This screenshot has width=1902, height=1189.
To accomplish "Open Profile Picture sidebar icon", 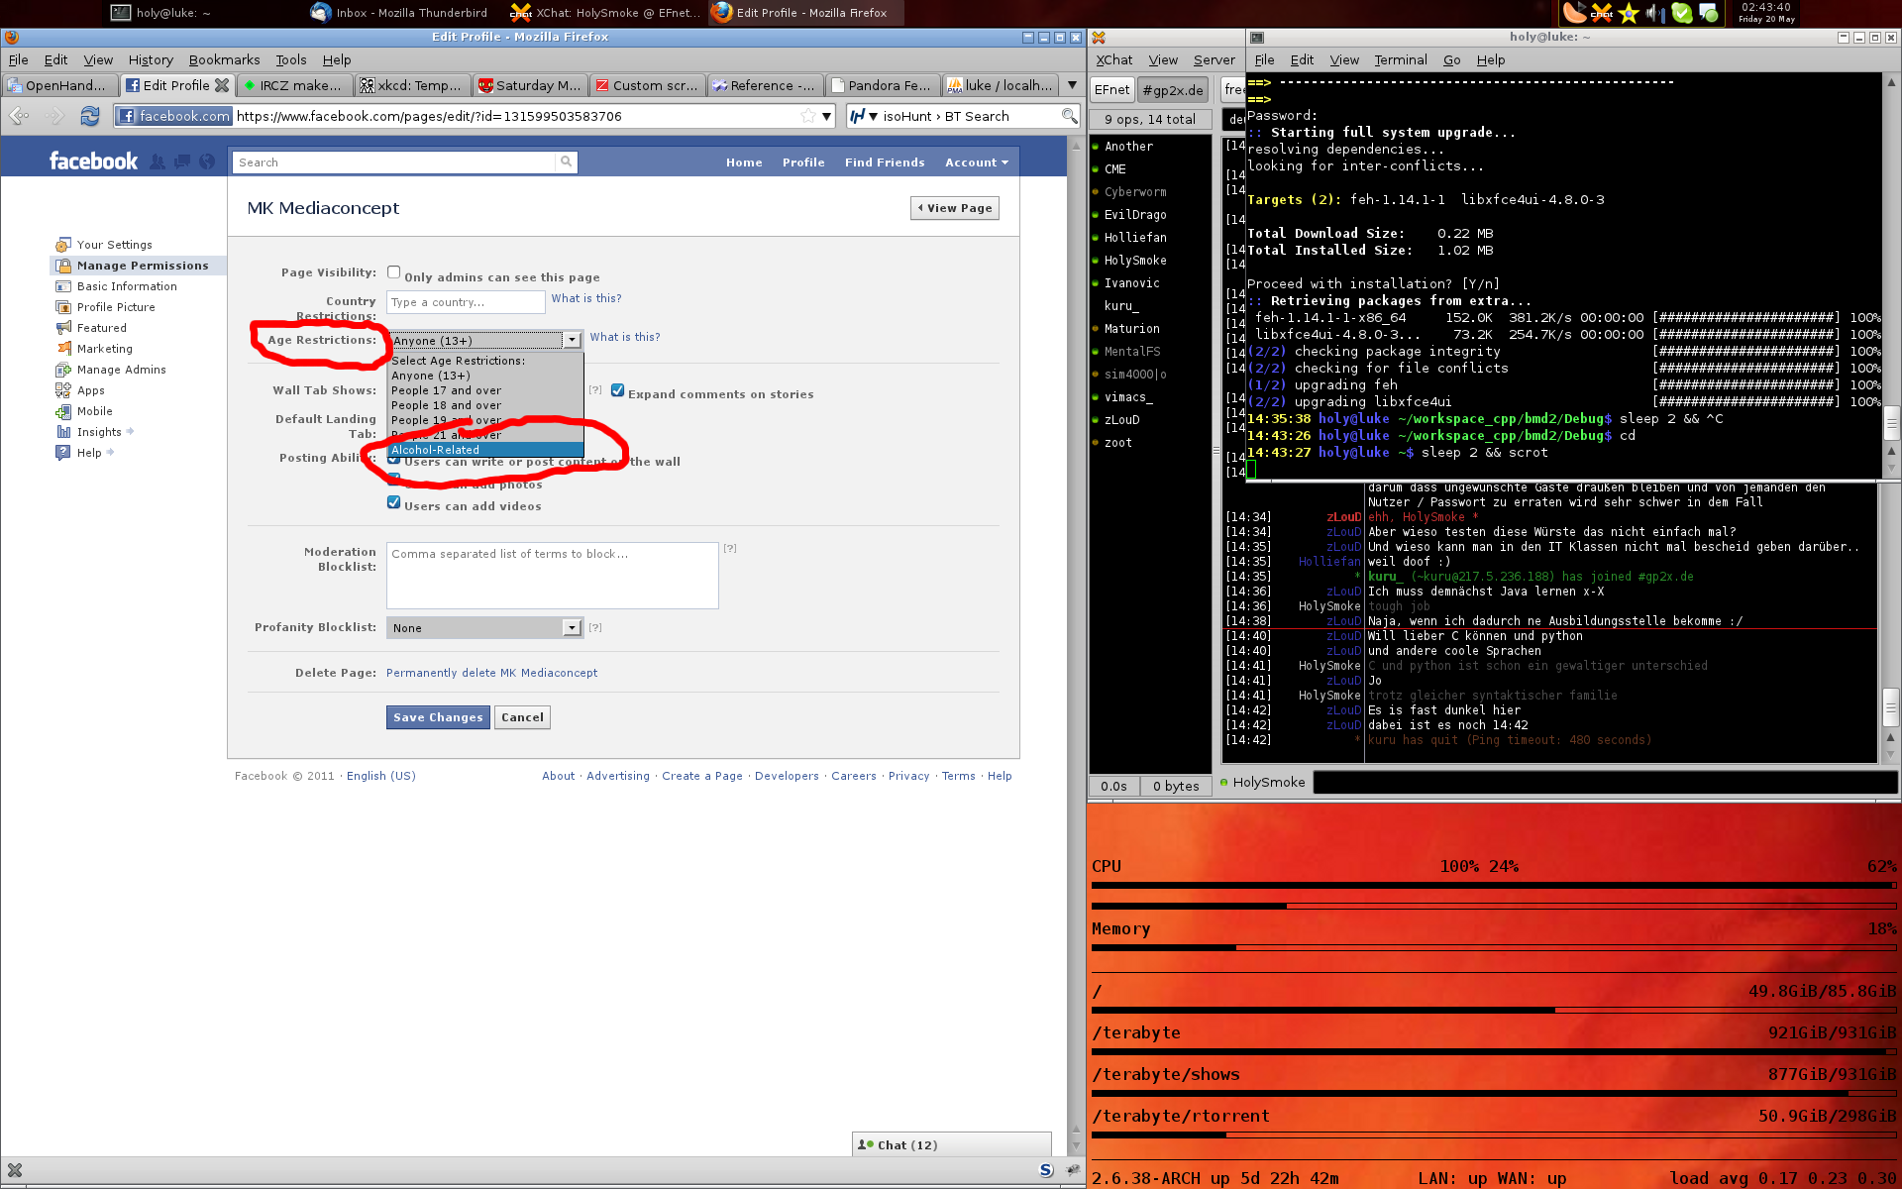I will [63, 307].
